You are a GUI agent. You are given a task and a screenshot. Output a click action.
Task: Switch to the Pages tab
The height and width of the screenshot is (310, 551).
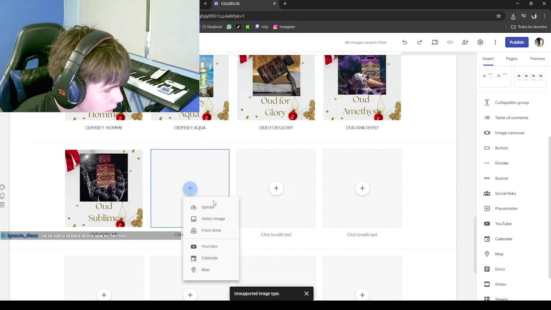pyautogui.click(x=512, y=59)
